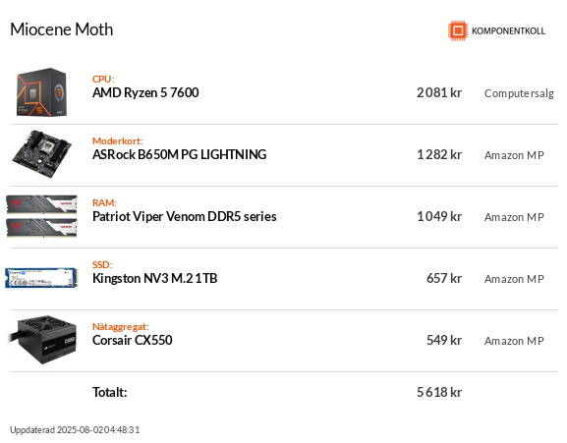This screenshot has width=567, height=443.
Task: Click the Totalt 5 618 kr amount
Action: 439,392
